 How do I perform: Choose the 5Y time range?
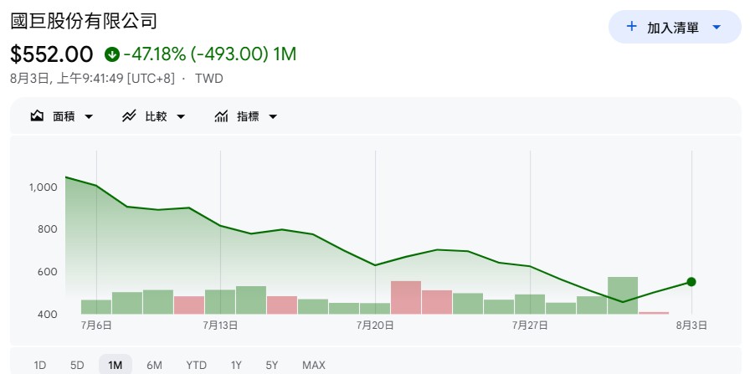tap(271, 366)
